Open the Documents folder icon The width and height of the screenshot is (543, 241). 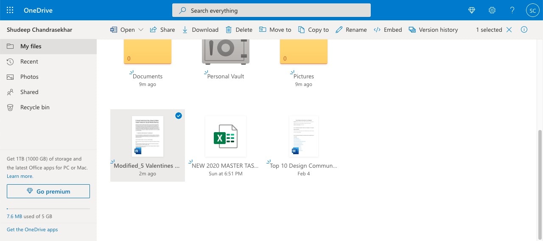148,51
